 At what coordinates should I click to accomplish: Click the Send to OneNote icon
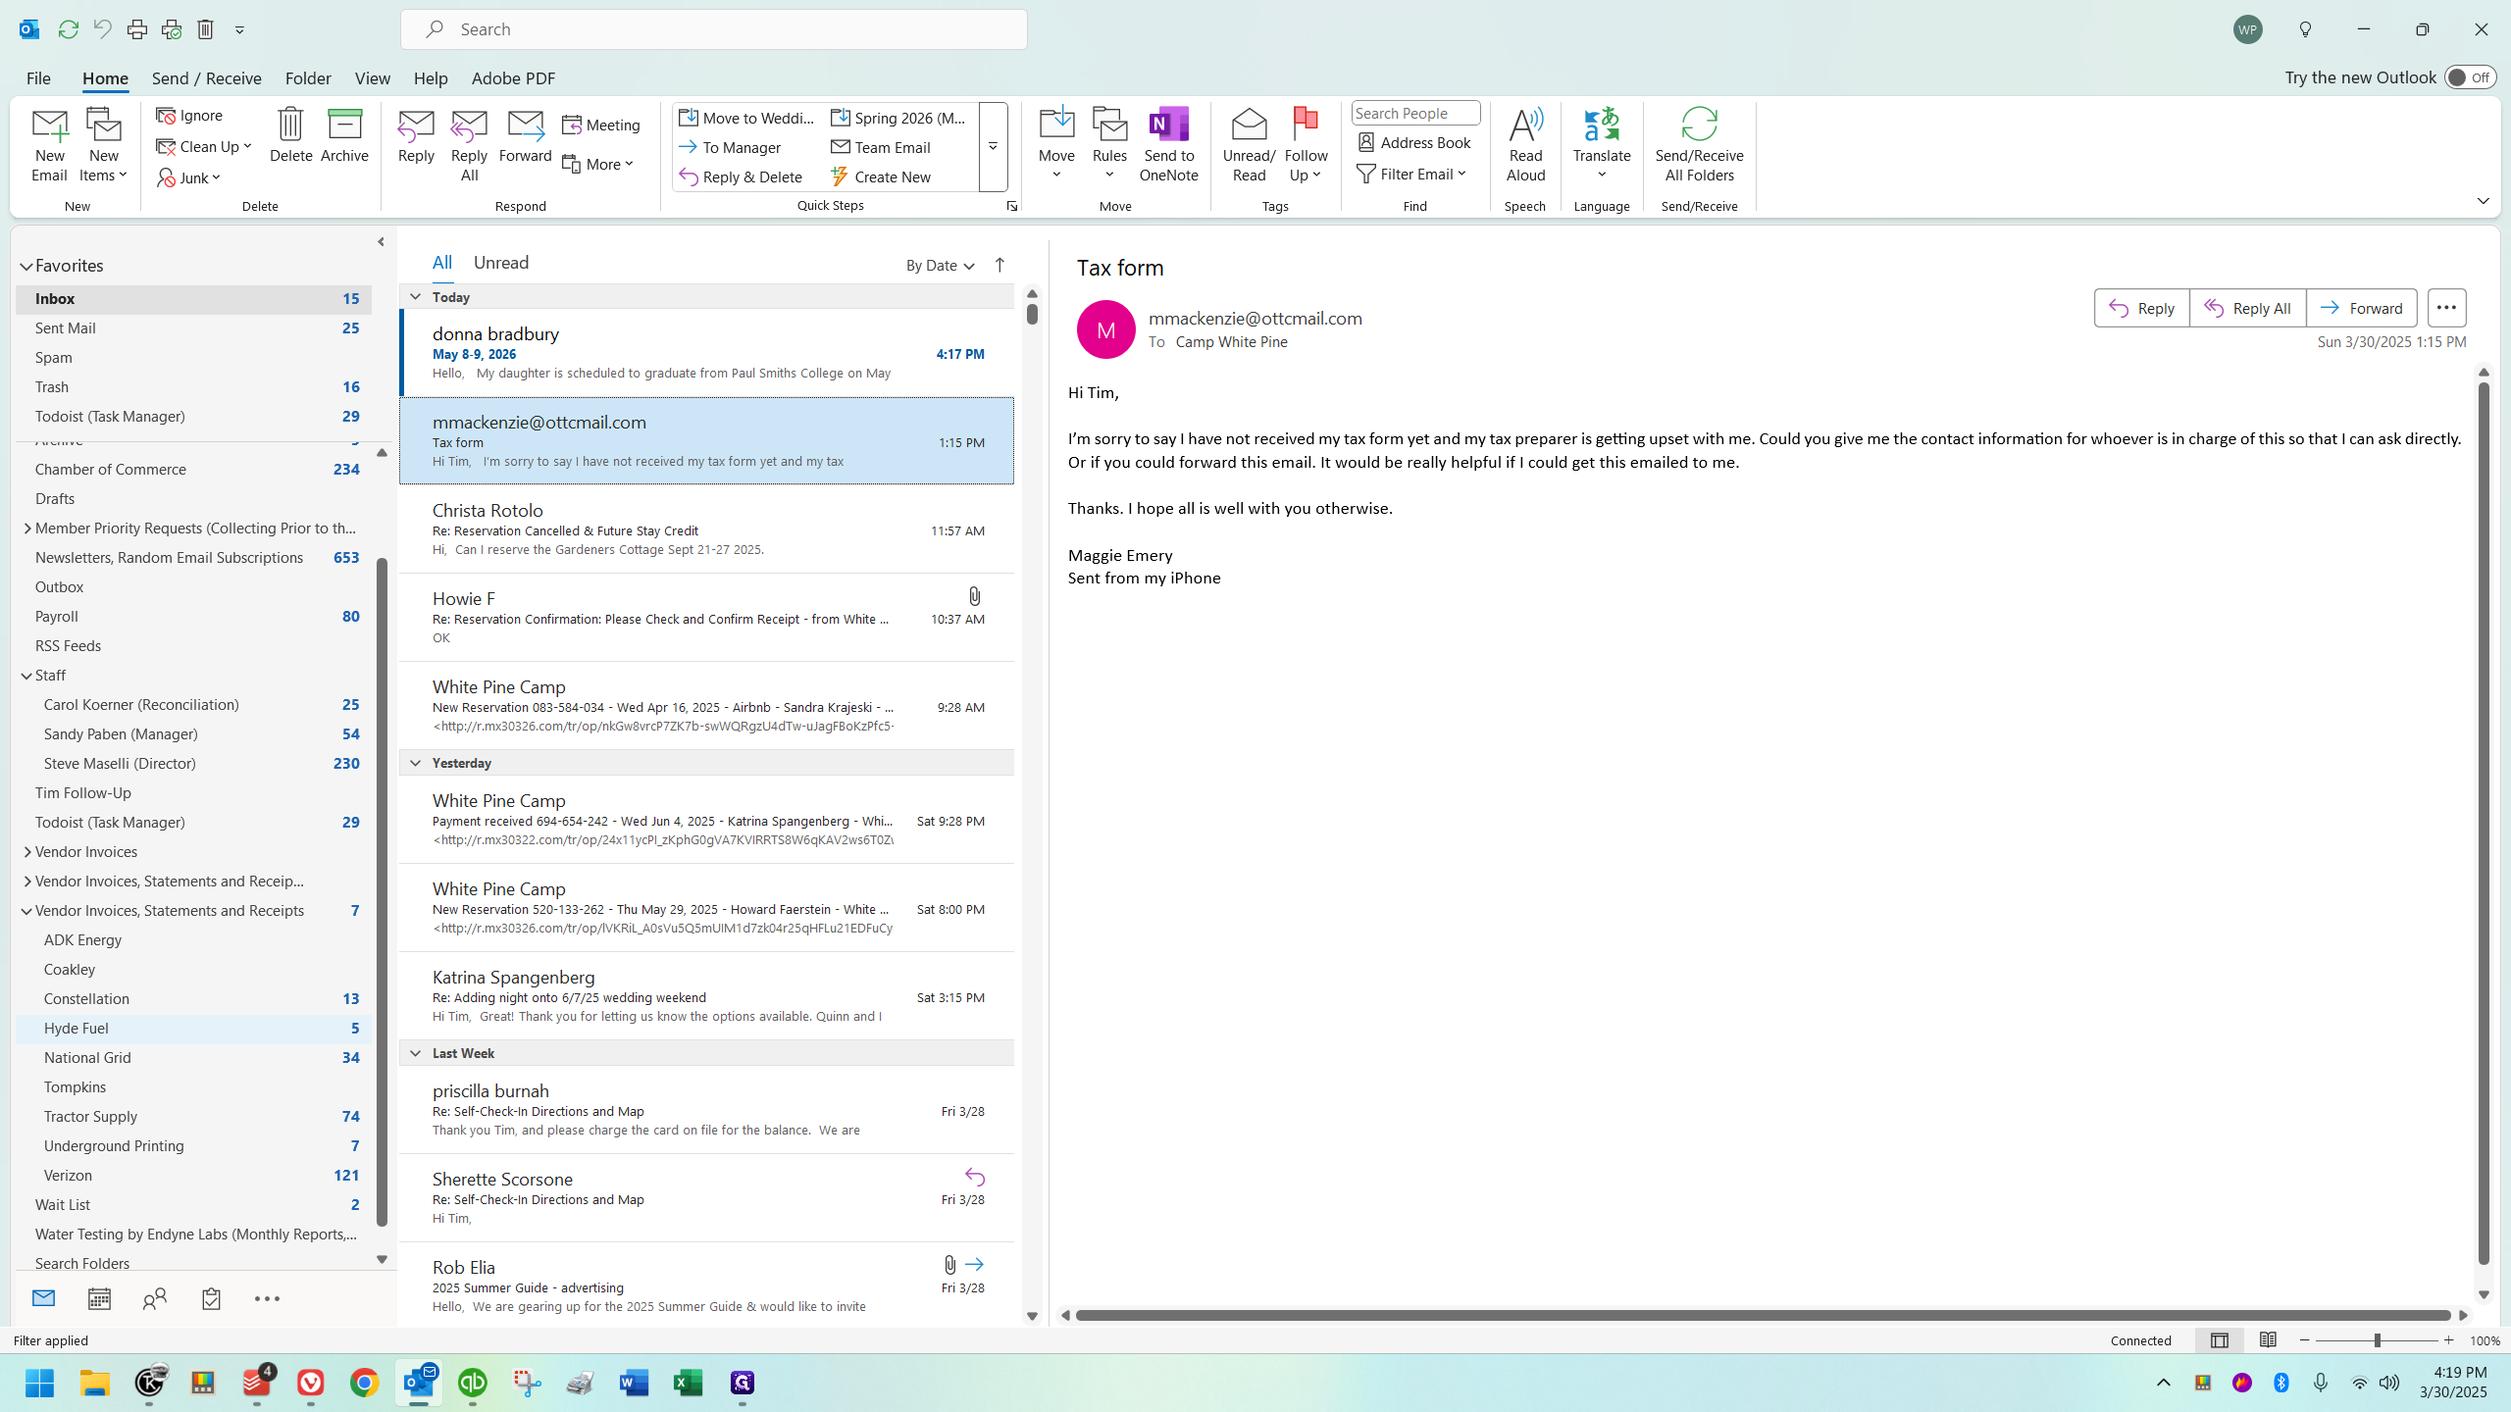point(1168,126)
